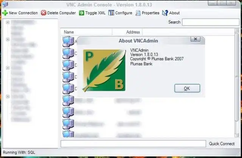Screen dimensions: 242x158
Task: Confirm the About dialog with OK
Action: (187, 88)
